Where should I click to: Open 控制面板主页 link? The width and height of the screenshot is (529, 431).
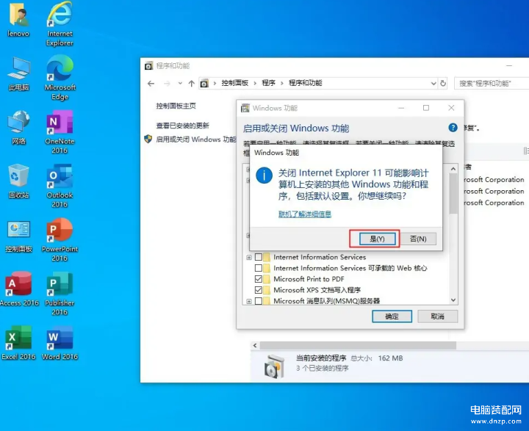point(176,106)
